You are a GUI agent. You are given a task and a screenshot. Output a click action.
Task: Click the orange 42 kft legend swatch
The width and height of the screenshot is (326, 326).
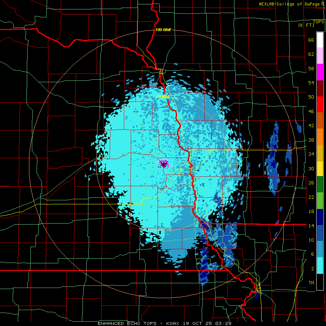click(320, 137)
